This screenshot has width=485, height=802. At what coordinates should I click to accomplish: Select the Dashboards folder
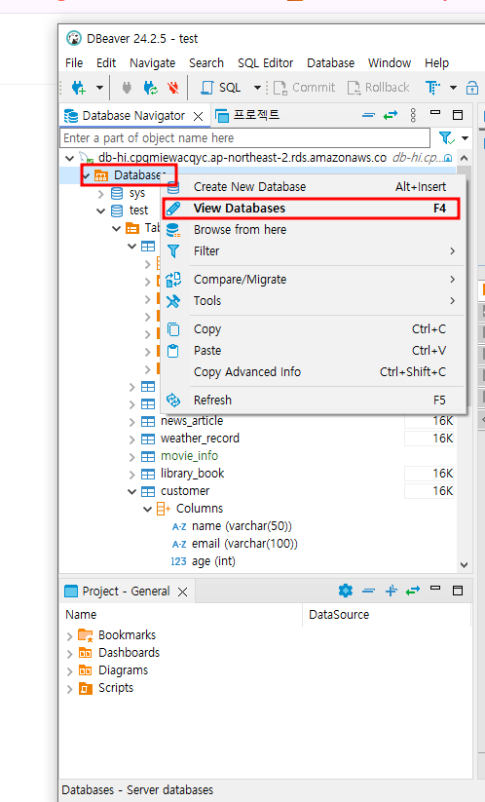(x=129, y=653)
